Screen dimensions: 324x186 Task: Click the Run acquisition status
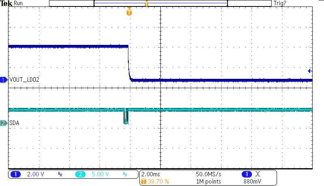coord(19,3)
